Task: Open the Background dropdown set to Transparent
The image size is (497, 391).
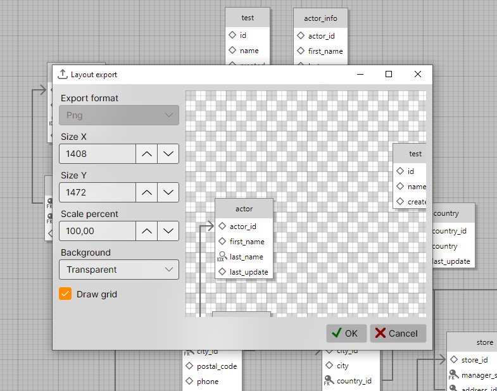Action: point(119,270)
